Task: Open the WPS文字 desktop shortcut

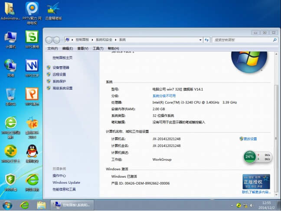Action: click(x=32, y=65)
